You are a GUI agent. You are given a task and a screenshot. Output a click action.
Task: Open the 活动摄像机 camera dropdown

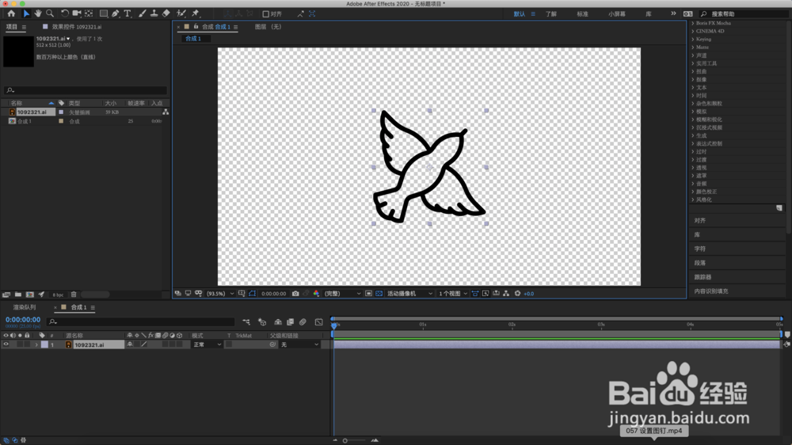[409, 294]
